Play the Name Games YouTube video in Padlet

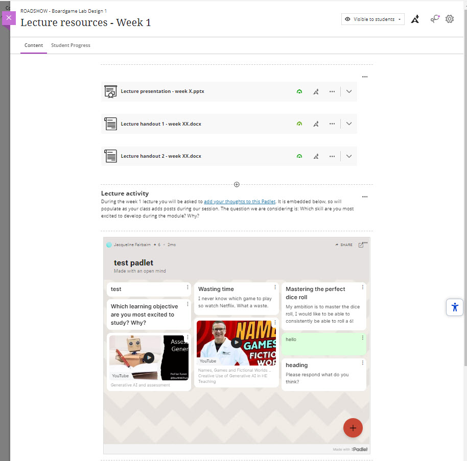(x=236, y=343)
